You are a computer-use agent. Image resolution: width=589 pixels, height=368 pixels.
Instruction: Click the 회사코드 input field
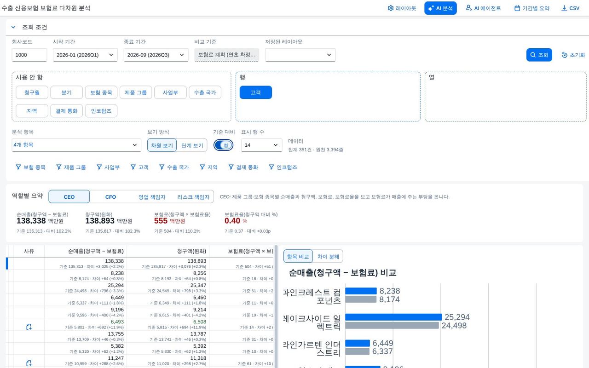coord(29,55)
